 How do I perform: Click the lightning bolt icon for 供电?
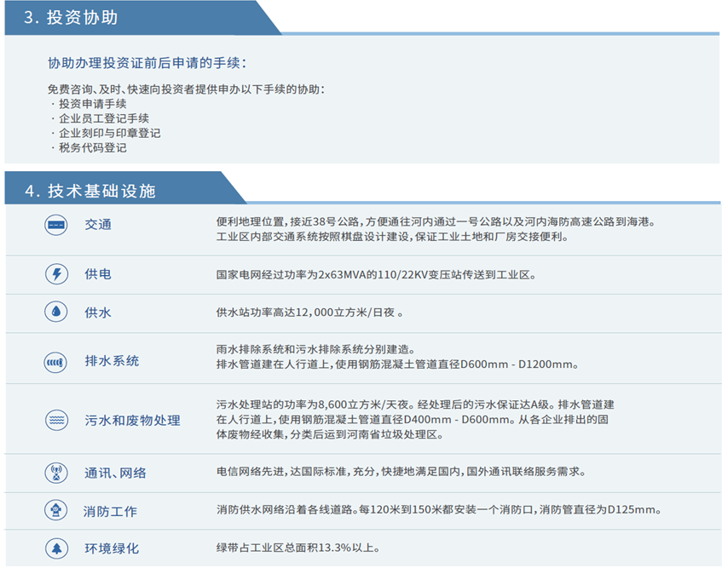(55, 274)
